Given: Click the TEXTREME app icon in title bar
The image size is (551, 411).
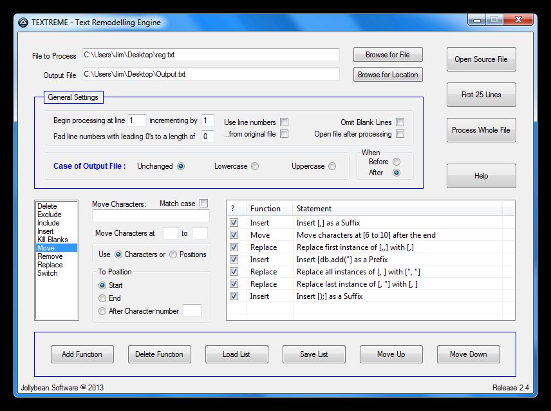Looking at the screenshot, I should tap(23, 23).
